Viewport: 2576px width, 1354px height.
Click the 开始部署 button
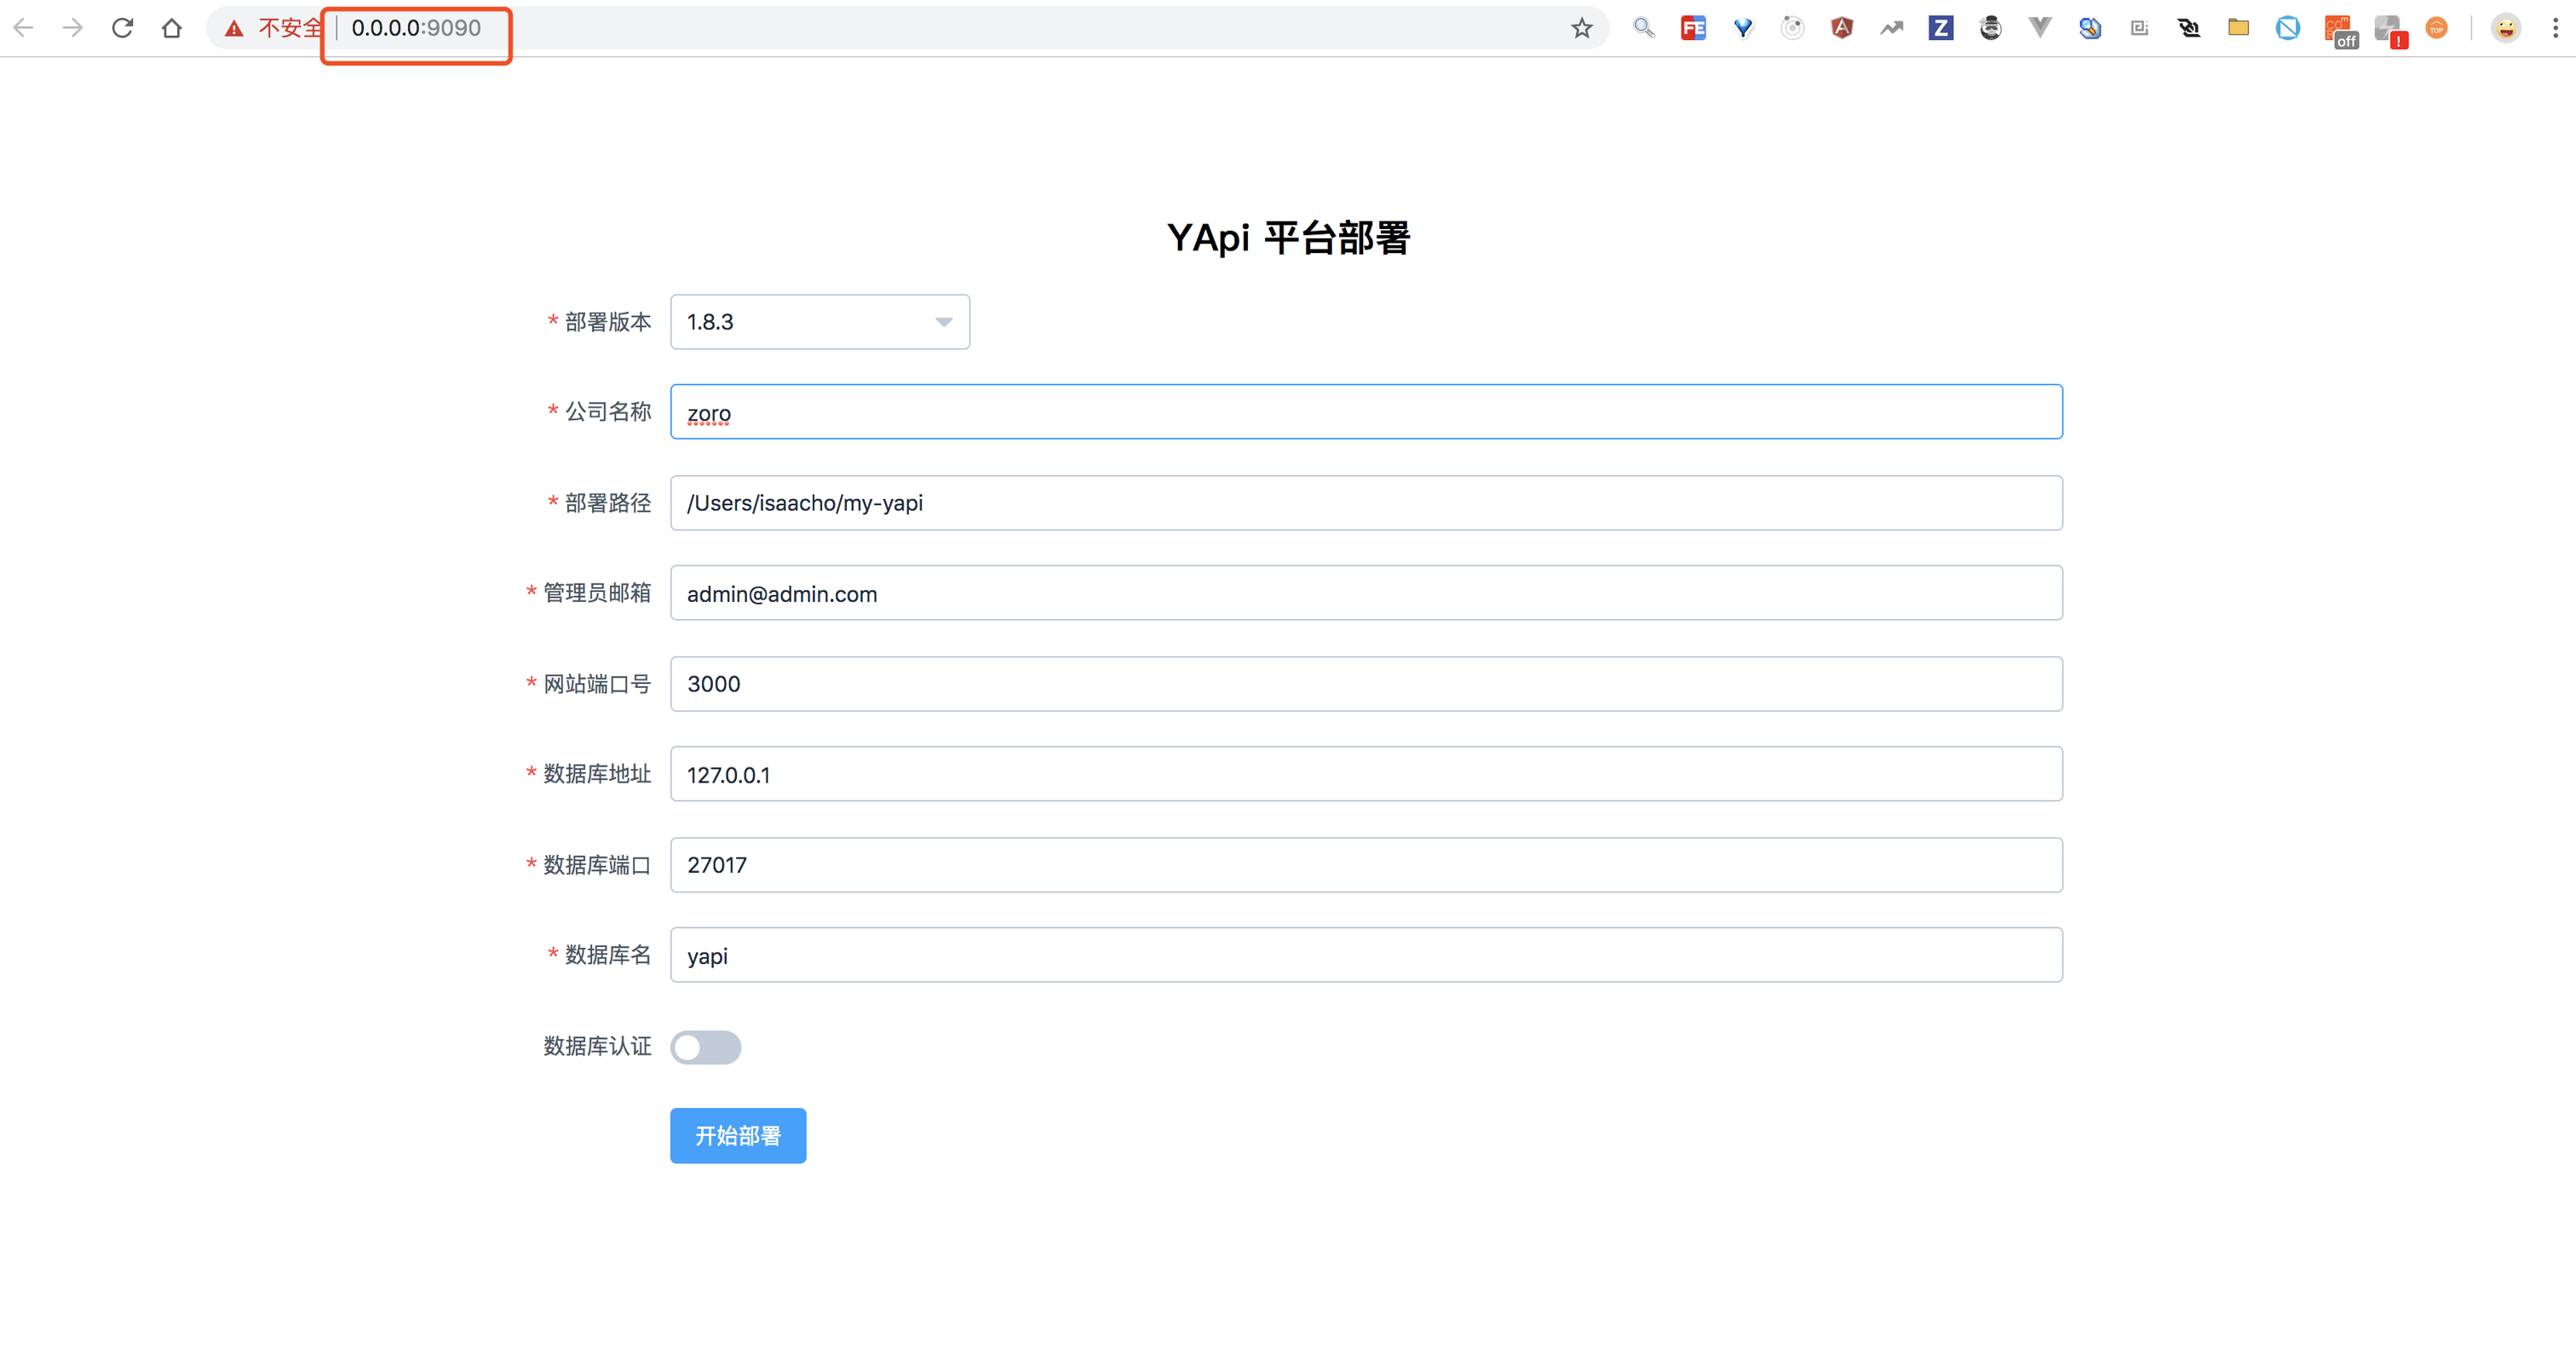[x=738, y=1135]
